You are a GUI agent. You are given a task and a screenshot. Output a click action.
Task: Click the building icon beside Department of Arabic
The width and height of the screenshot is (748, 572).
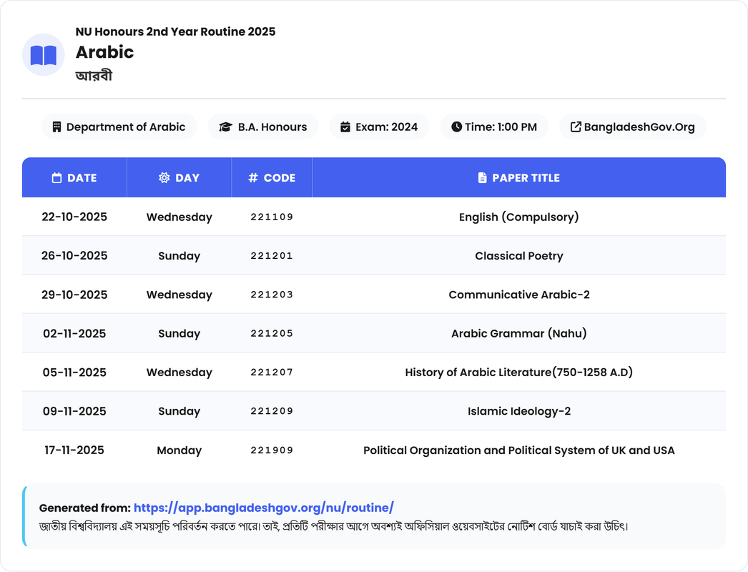click(56, 127)
